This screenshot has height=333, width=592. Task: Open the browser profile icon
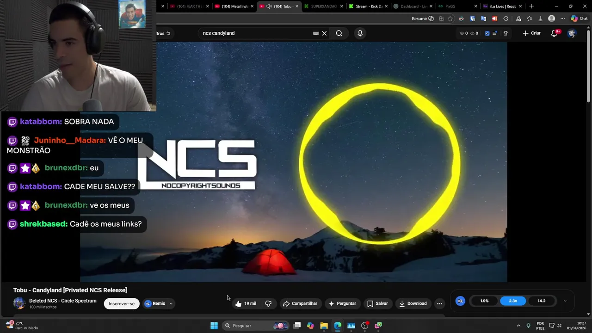(551, 18)
